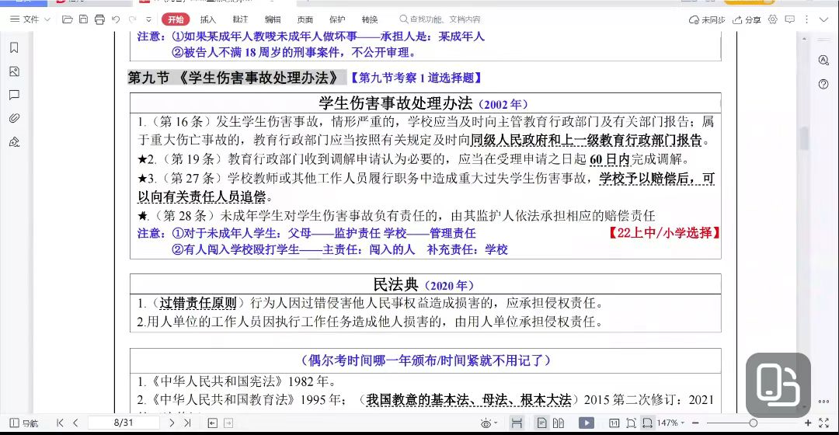
Task: Click the zoom out minus button
Action: click(695, 423)
